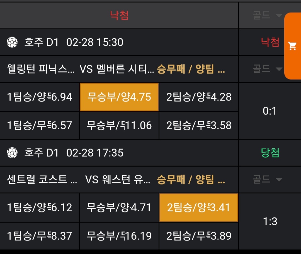Click soccer ball icon for 17:35 match
301x254 pixels.
(12, 153)
